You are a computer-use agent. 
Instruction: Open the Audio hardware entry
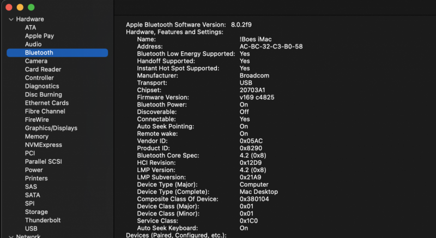[33, 44]
